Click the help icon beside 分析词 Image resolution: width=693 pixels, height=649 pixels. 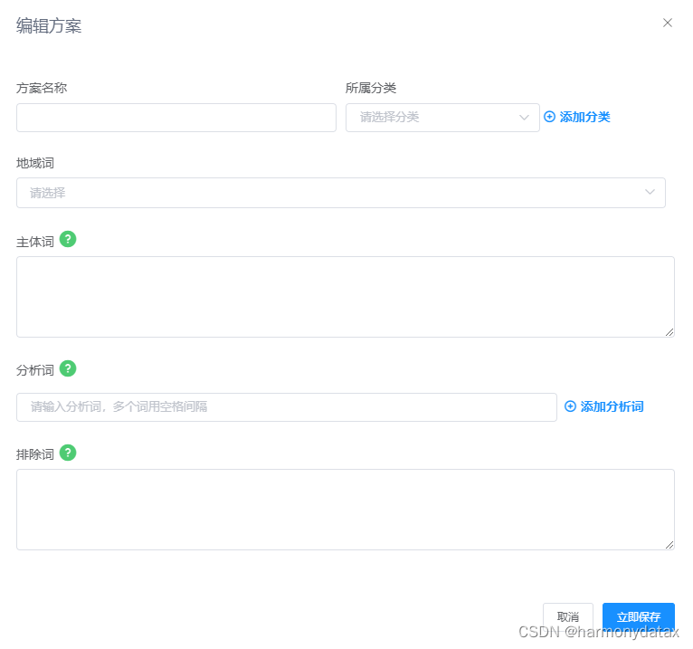pyautogui.click(x=68, y=368)
